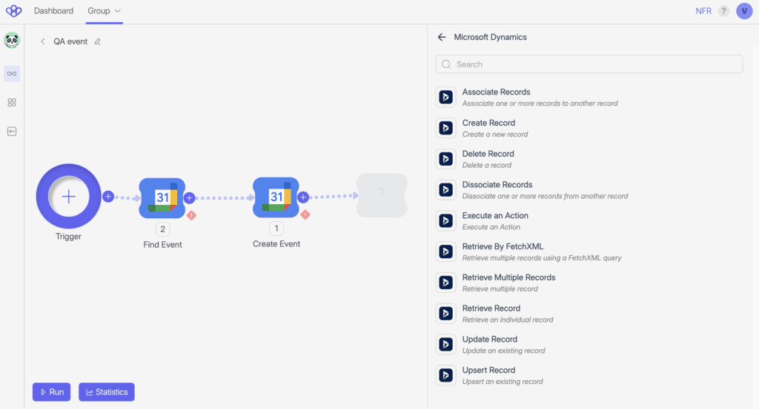Screen dimensions: 759x409
Task: Click the Dynamics icon beside Execute an Action
Action: pos(445,220)
